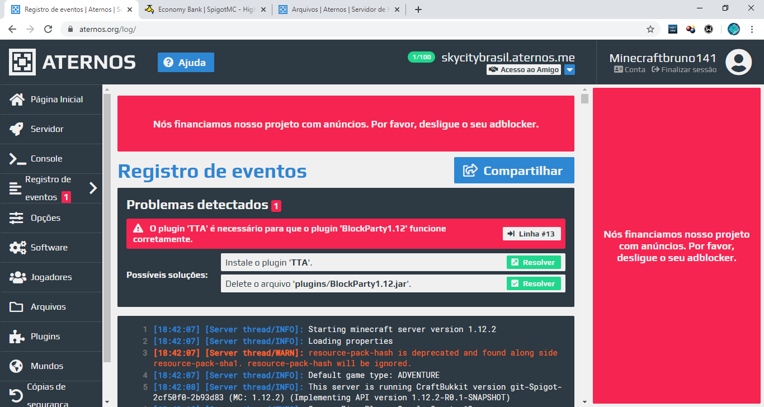Screen dimensions: 764x407
Task: Go back to the previous page
Action: [x=12, y=29]
